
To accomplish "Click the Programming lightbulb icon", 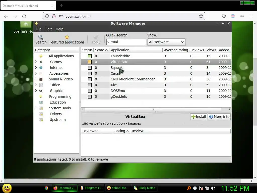I will tap(41, 97).
